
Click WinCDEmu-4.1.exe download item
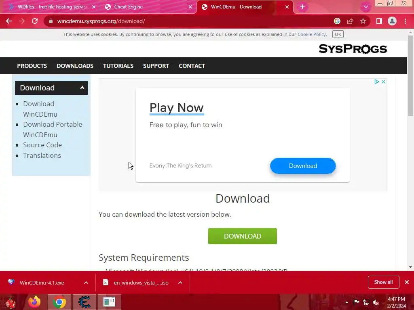click(42, 283)
